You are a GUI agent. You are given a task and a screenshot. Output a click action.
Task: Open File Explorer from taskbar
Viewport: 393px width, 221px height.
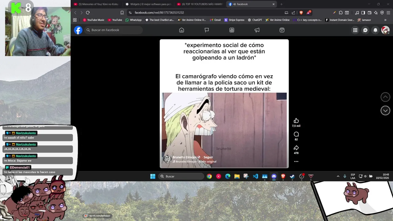tap(237, 176)
